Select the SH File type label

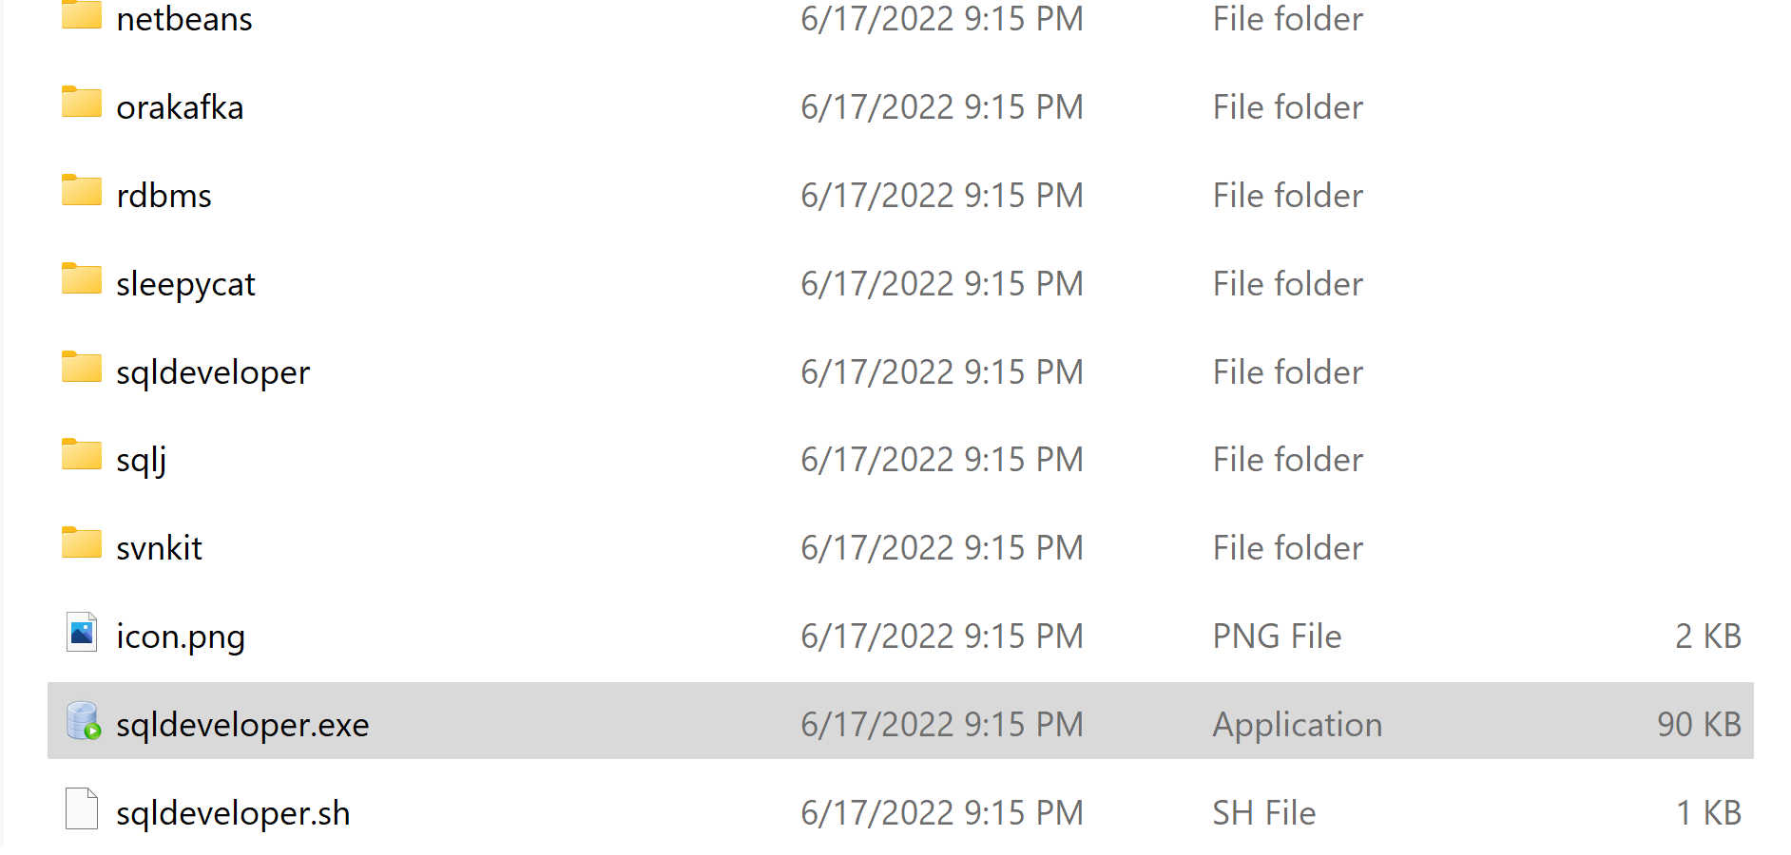(1263, 813)
